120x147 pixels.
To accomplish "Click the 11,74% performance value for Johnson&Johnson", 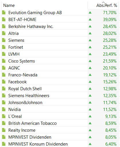I will tap(110, 103).
